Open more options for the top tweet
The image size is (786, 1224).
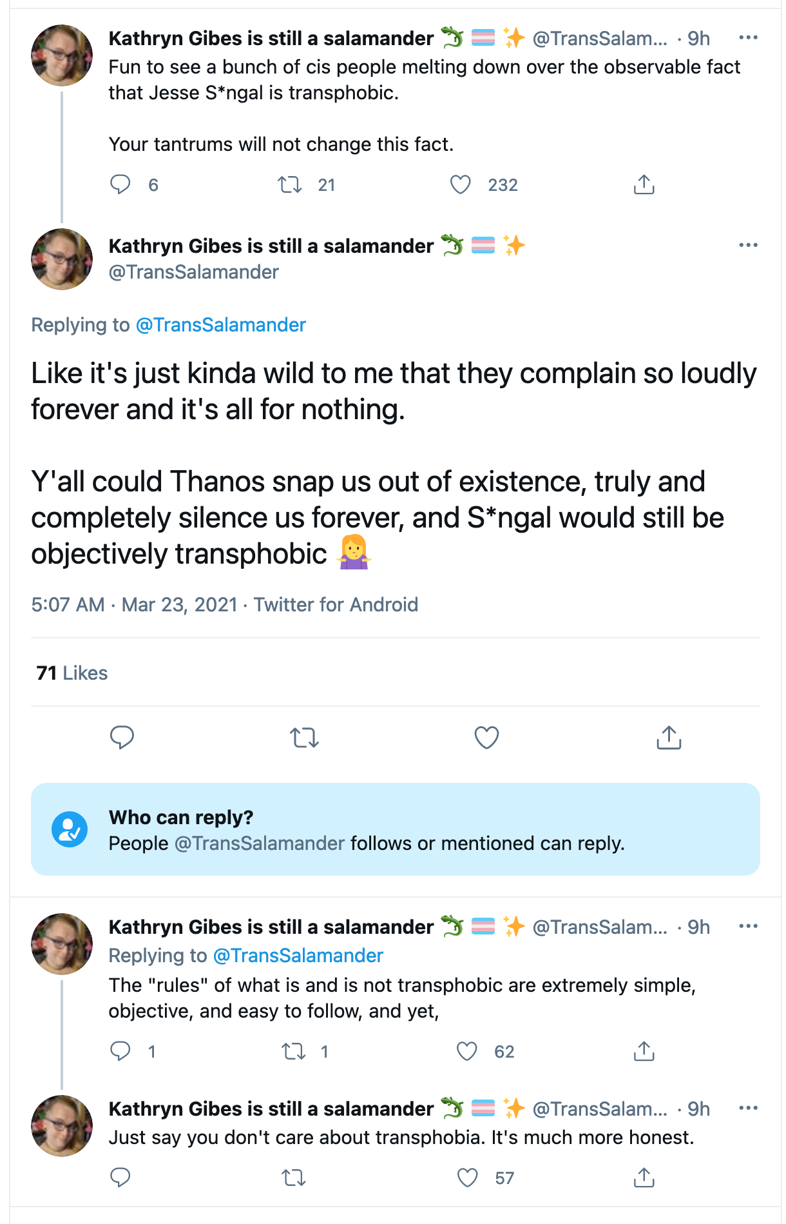click(748, 37)
